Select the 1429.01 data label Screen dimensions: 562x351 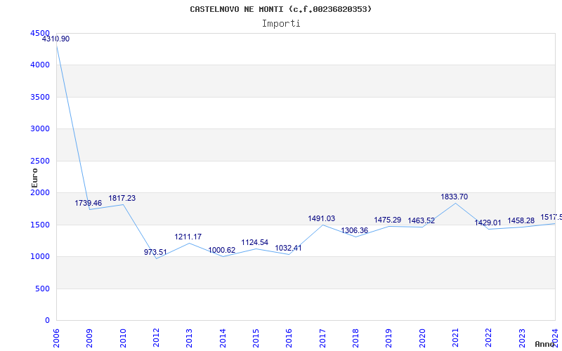pyautogui.click(x=488, y=223)
